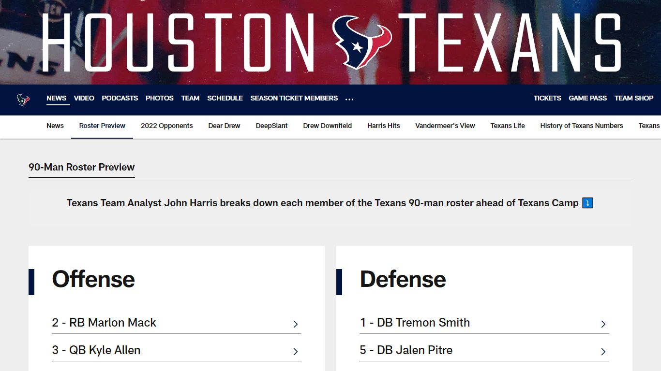Image resolution: width=661 pixels, height=371 pixels.
Task: Open the GAME PASS link
Action: pos(587,98)
